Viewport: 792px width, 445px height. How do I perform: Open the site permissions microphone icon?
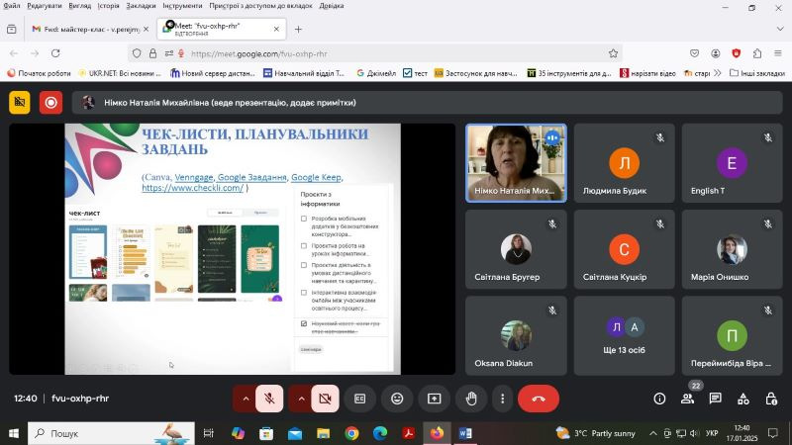(181, 53)
